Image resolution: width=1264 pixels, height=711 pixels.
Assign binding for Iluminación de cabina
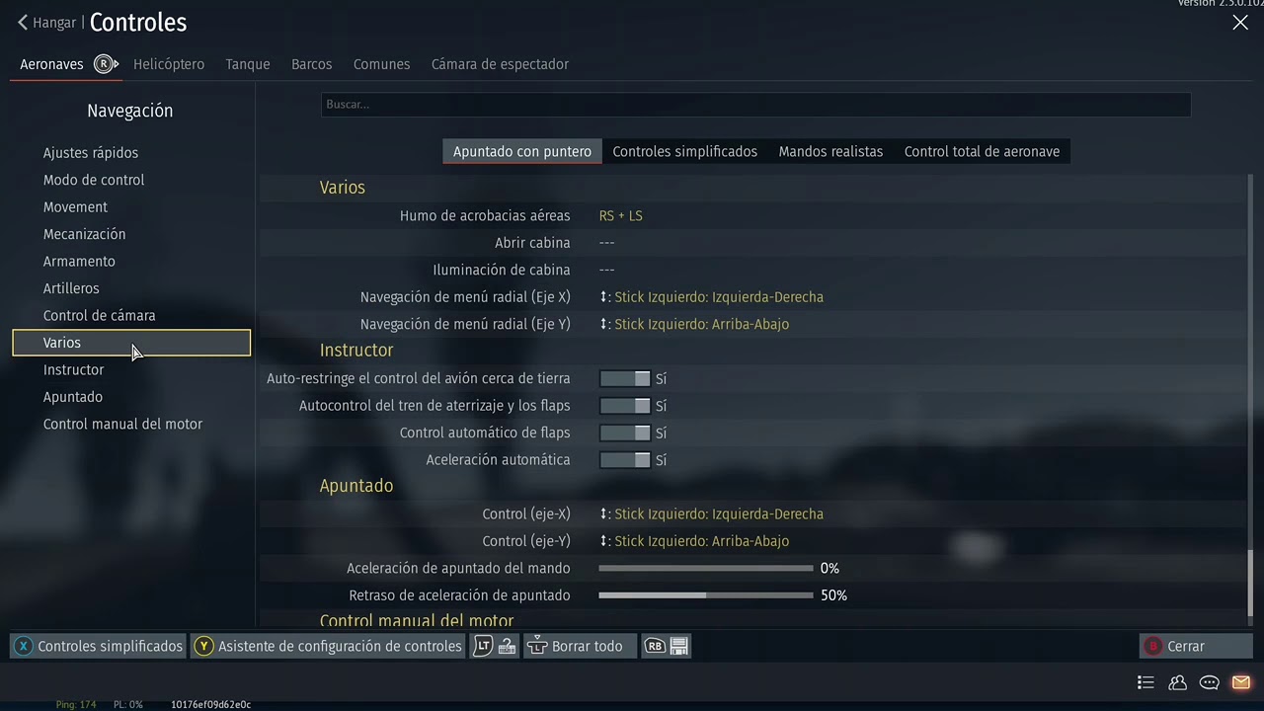(x=607, y=270)
